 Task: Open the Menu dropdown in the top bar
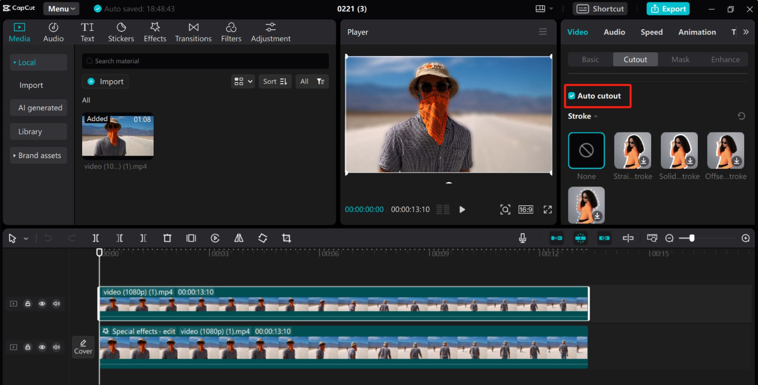click(x=61, y=9)
